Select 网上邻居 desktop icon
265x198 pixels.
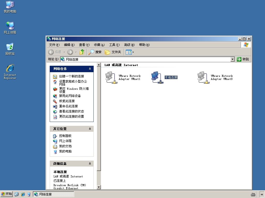(x=10, y=28)
